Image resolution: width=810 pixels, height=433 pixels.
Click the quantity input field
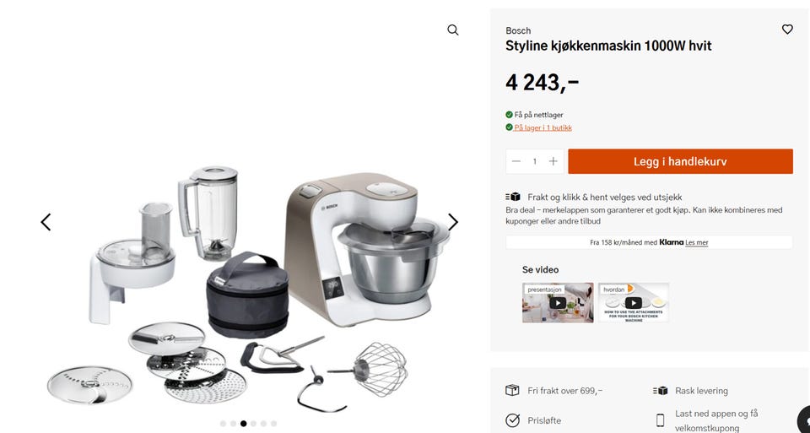point(535,161)
